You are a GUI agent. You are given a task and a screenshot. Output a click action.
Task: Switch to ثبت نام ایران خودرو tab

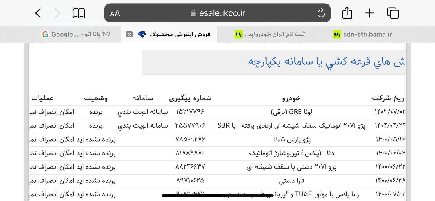point(266,34)
